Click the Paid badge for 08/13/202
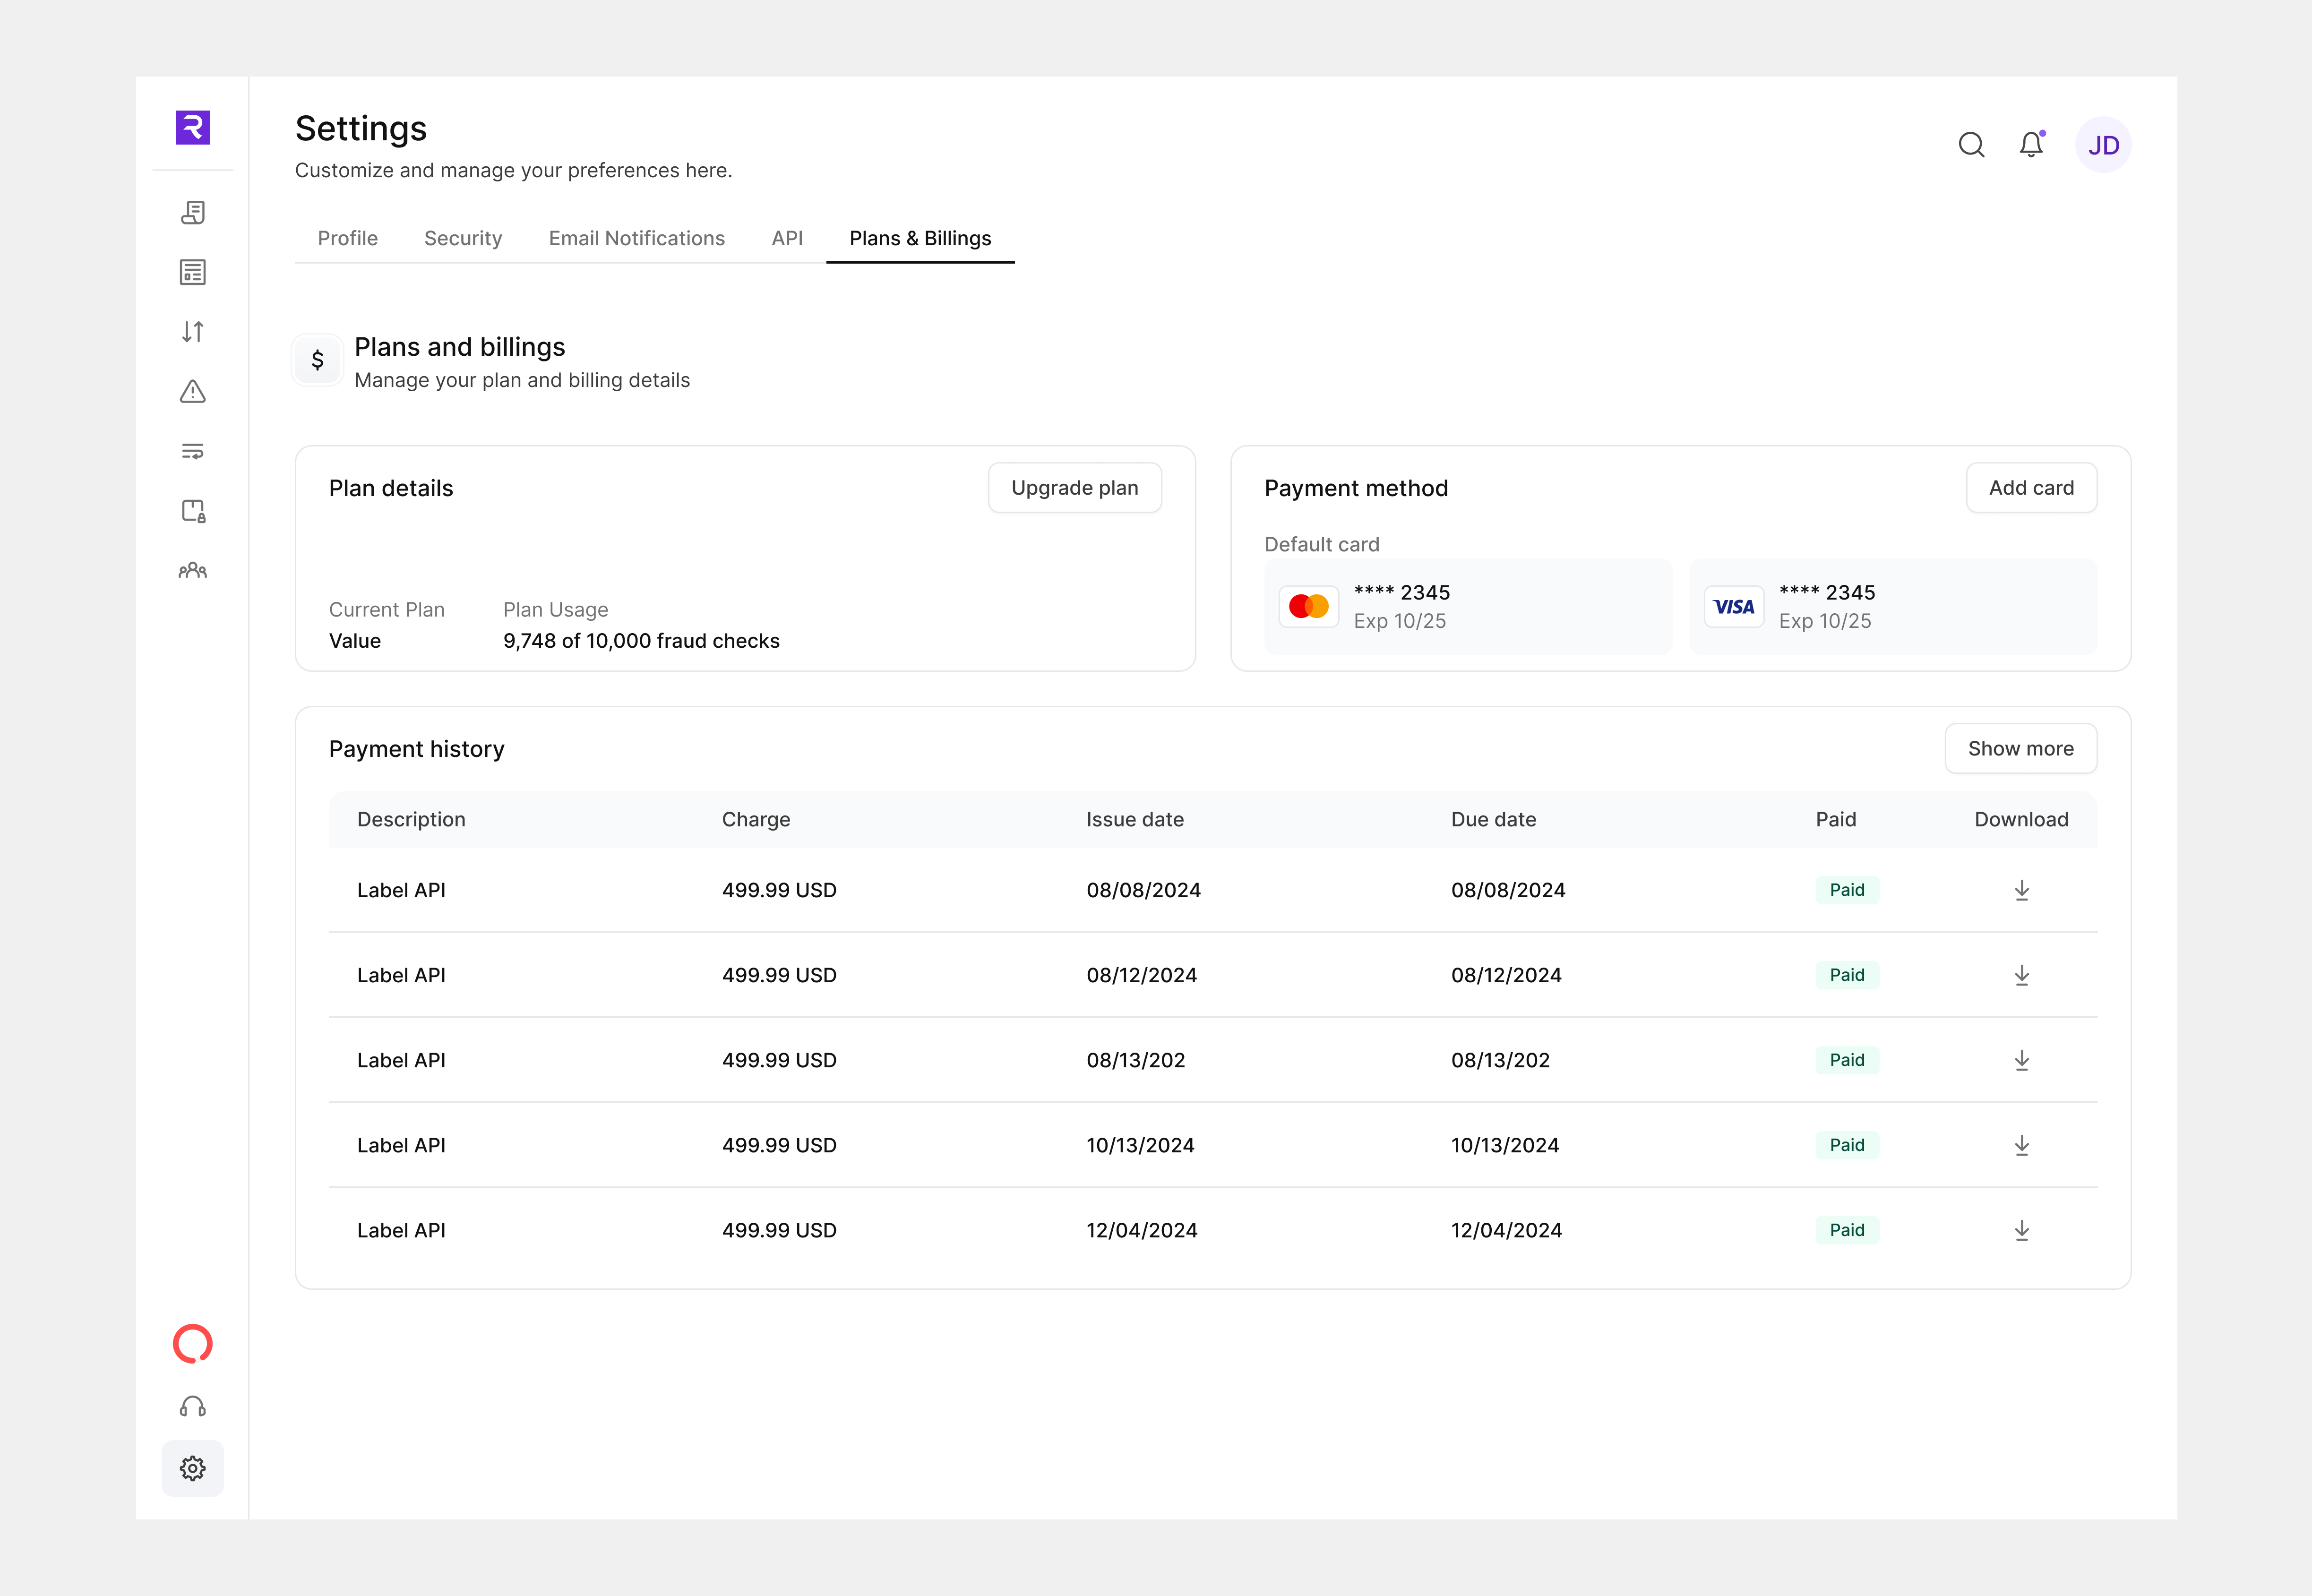This screenshot has height=1596, width=2312. tap(1847, 1060)
